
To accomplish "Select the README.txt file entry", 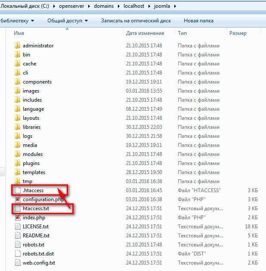I will click(x=36, y=236).
